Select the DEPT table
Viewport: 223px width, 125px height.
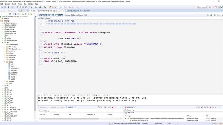click(x=13, y=64)
